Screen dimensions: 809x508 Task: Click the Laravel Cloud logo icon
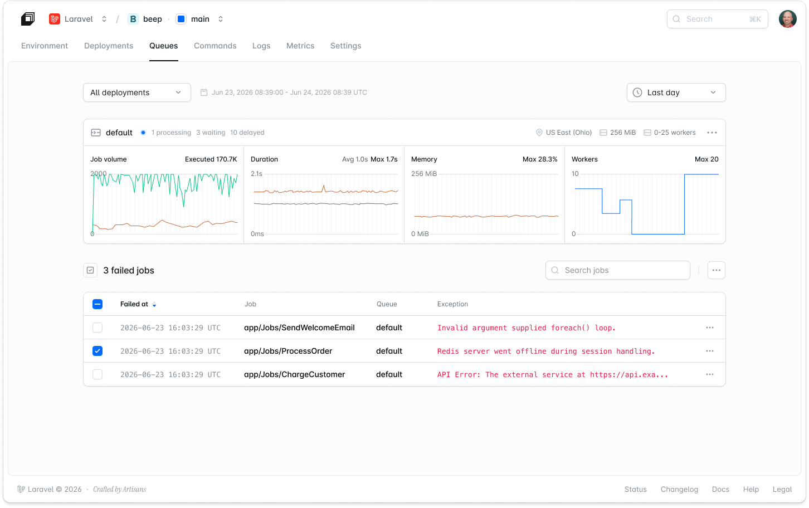point(28,19)
